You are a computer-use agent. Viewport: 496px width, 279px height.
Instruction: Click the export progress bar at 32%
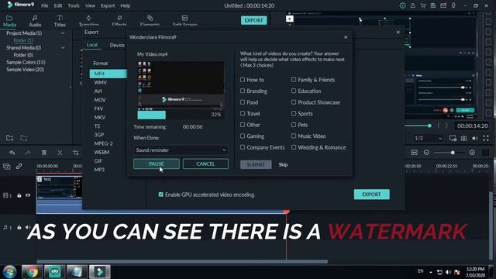pyautogui.click(x=180, y=115)
